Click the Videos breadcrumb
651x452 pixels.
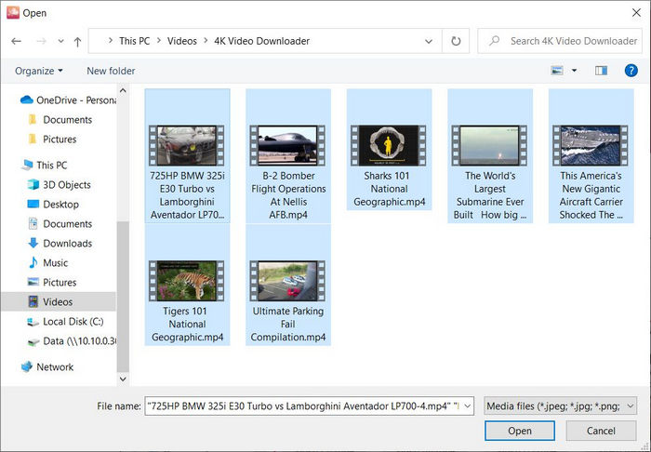pos(182,41)
